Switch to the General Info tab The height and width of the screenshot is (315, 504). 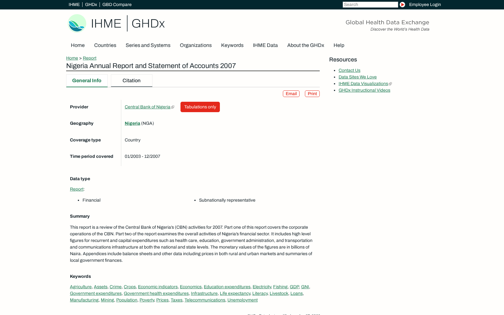click(x=87, y=81)
